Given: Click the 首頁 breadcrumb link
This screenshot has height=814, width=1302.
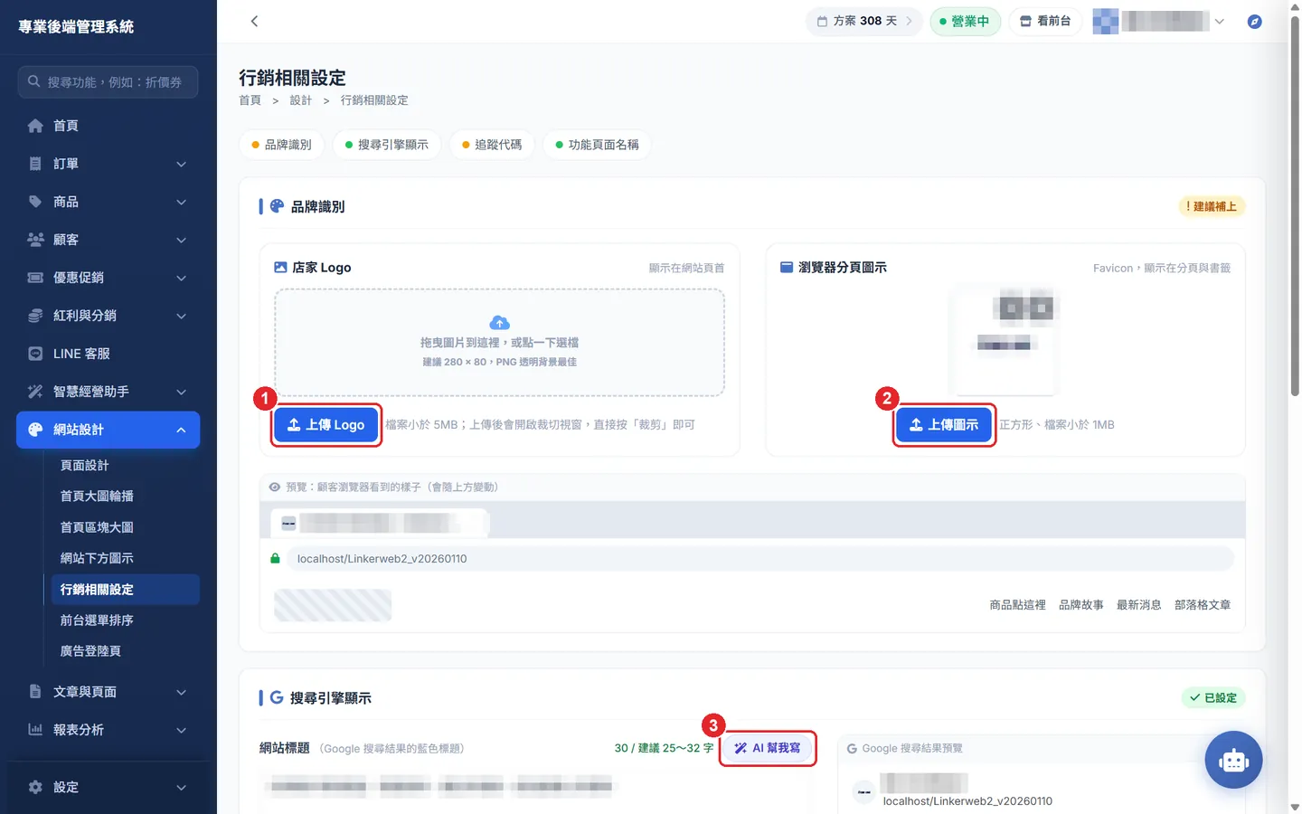Looking at the screenshot, I should (250, 100).
